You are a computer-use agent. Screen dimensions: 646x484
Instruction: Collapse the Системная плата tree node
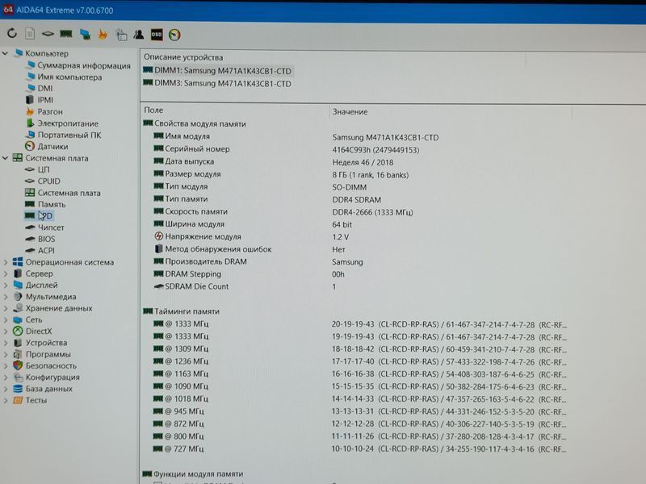(x=5, y=157)
